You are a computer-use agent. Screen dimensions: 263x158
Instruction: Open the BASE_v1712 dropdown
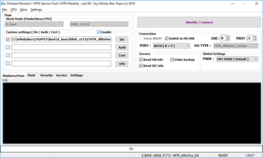[x=99, y=24]
